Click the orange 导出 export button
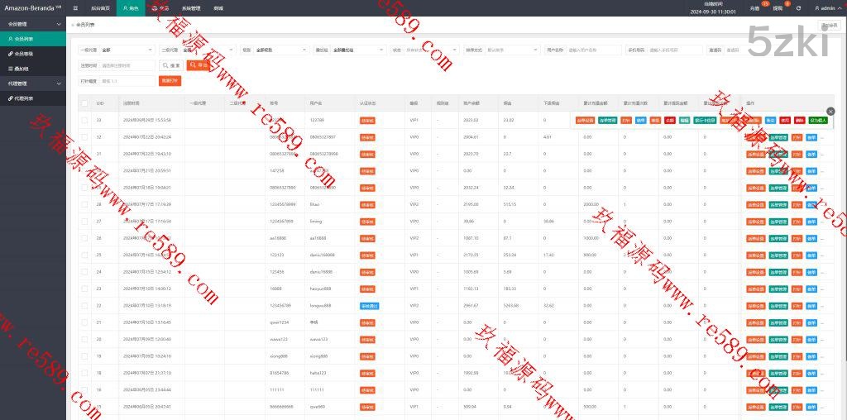 tap(199, 65)
